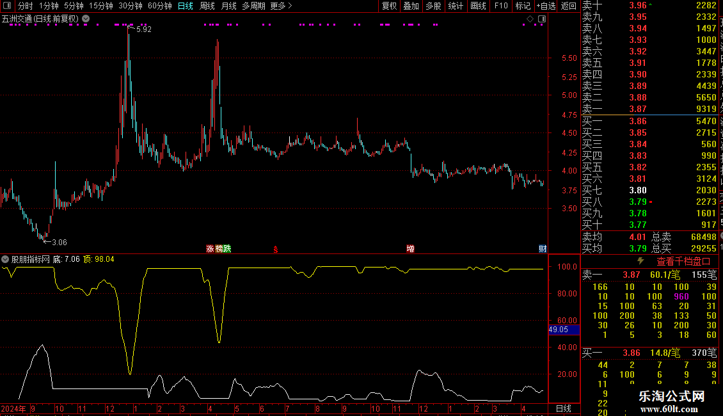Click the green 跌 marker on the chart

pos(227,248)
